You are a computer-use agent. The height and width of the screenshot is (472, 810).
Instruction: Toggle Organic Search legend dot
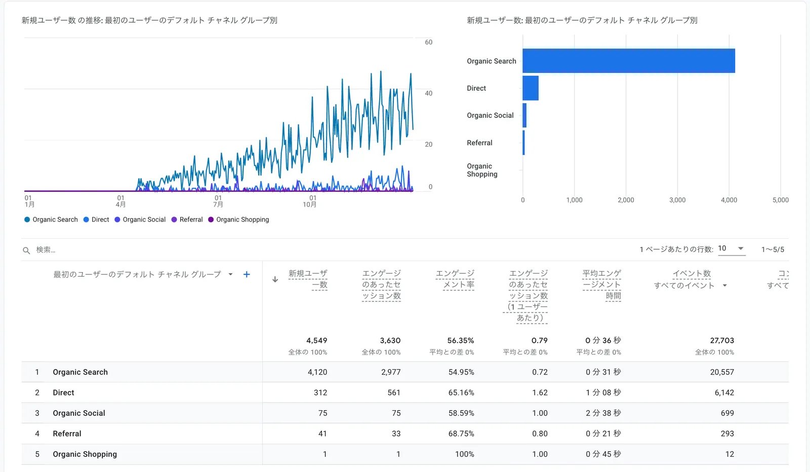(27, 220)
